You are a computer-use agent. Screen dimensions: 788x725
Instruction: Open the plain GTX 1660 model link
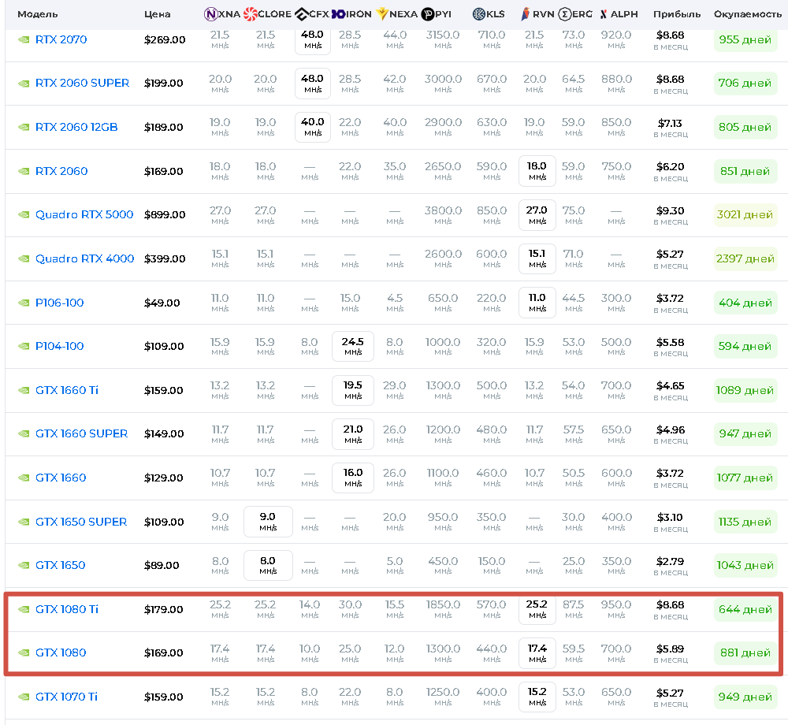pos(61,478)
